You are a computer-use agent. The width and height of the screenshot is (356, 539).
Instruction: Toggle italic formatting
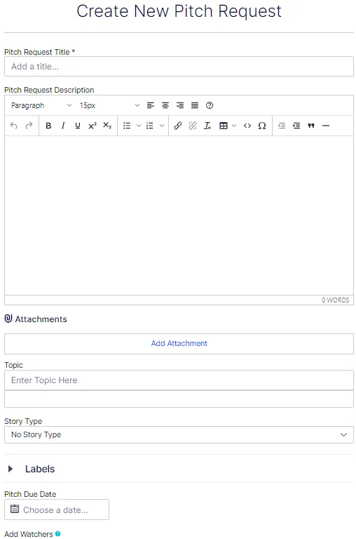coord(63,126)
